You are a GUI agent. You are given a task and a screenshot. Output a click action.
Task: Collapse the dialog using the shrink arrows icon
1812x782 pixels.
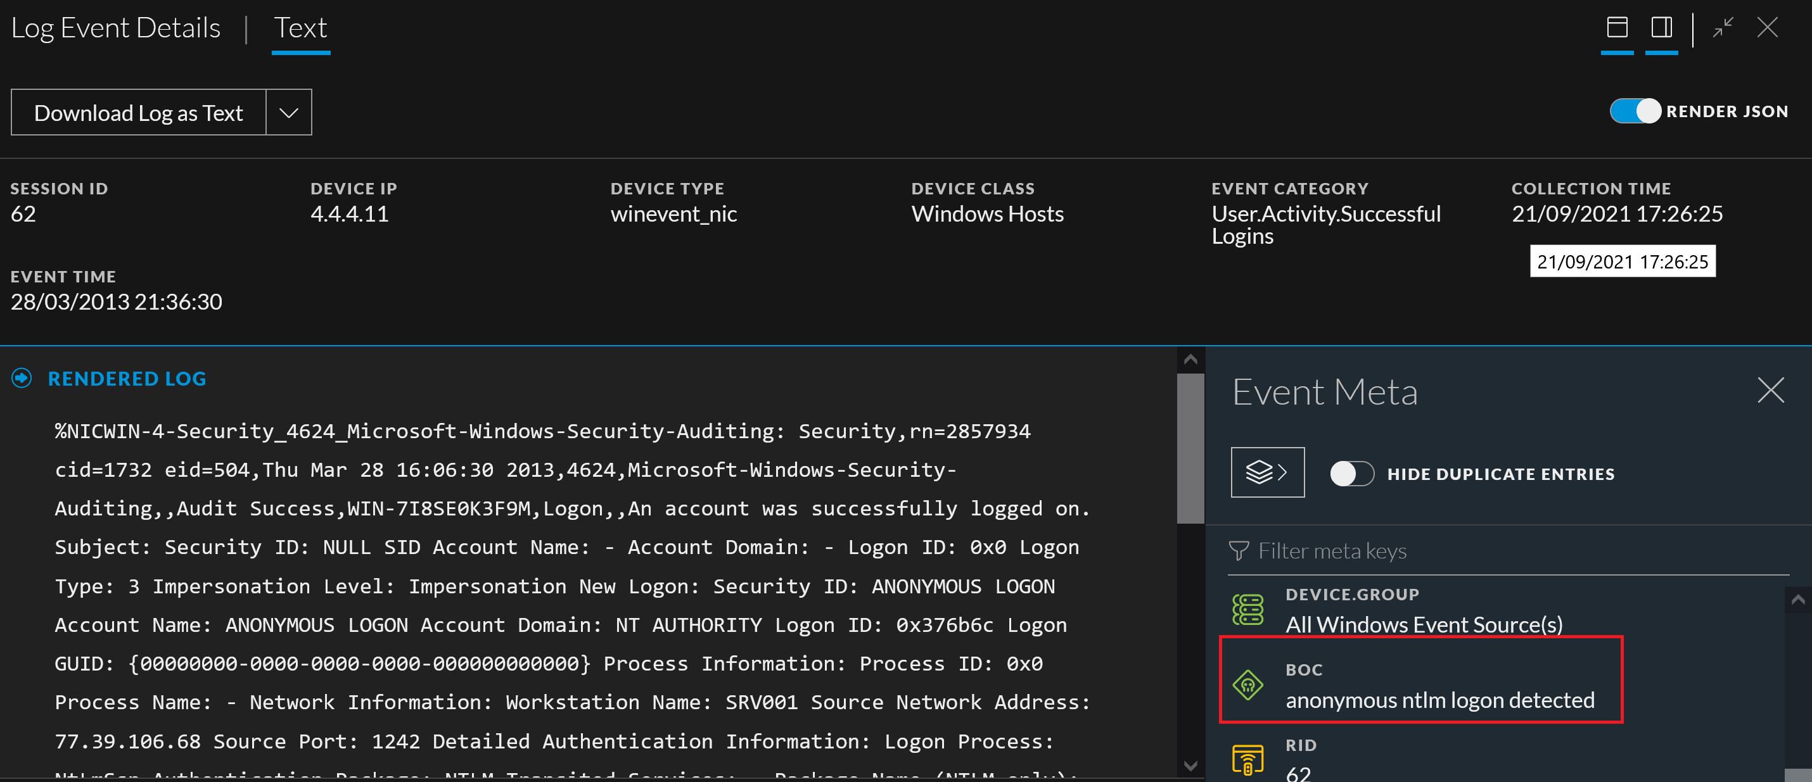(1723, 28)
